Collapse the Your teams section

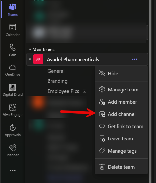pos(30,50)
